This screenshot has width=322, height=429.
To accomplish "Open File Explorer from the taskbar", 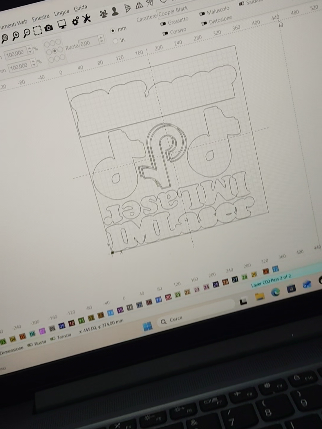I will pos(260,297).
